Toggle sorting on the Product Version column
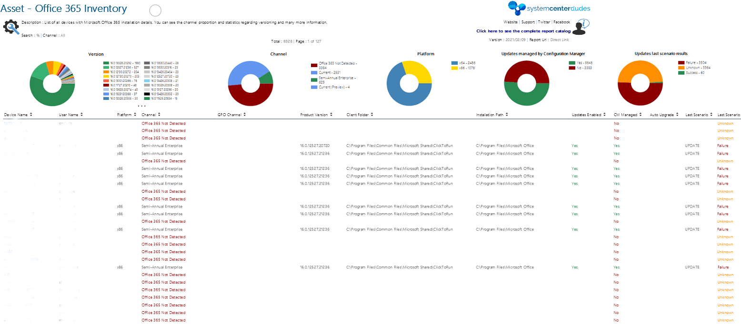This screenshot has width=741, height=324. tap(331, 115)
